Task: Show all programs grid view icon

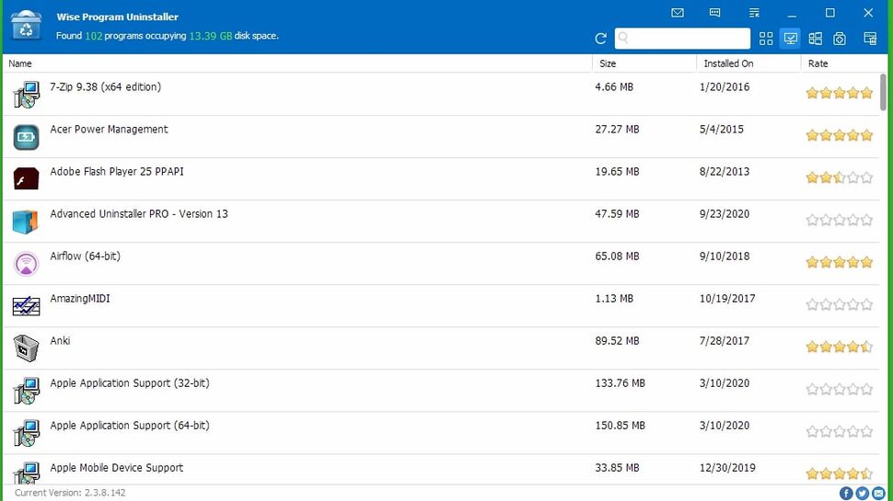Action: point(766,39)
